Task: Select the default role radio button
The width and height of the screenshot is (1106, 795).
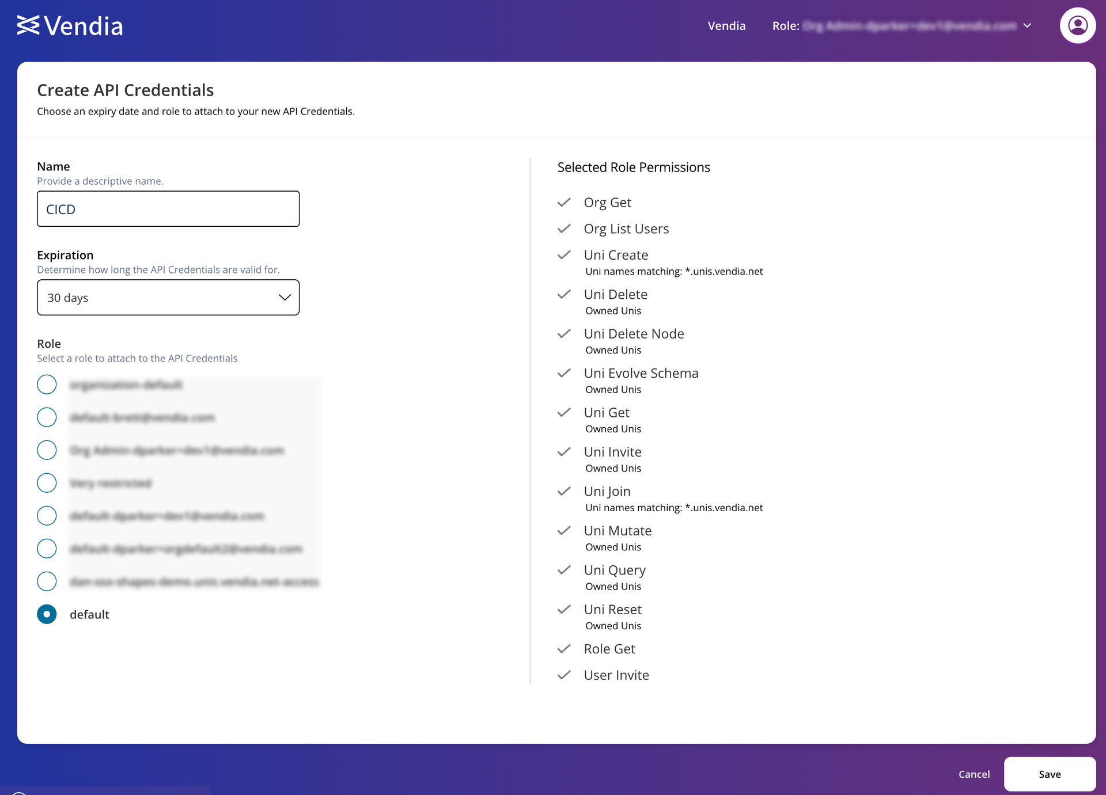Action: (x=47, y=614)
